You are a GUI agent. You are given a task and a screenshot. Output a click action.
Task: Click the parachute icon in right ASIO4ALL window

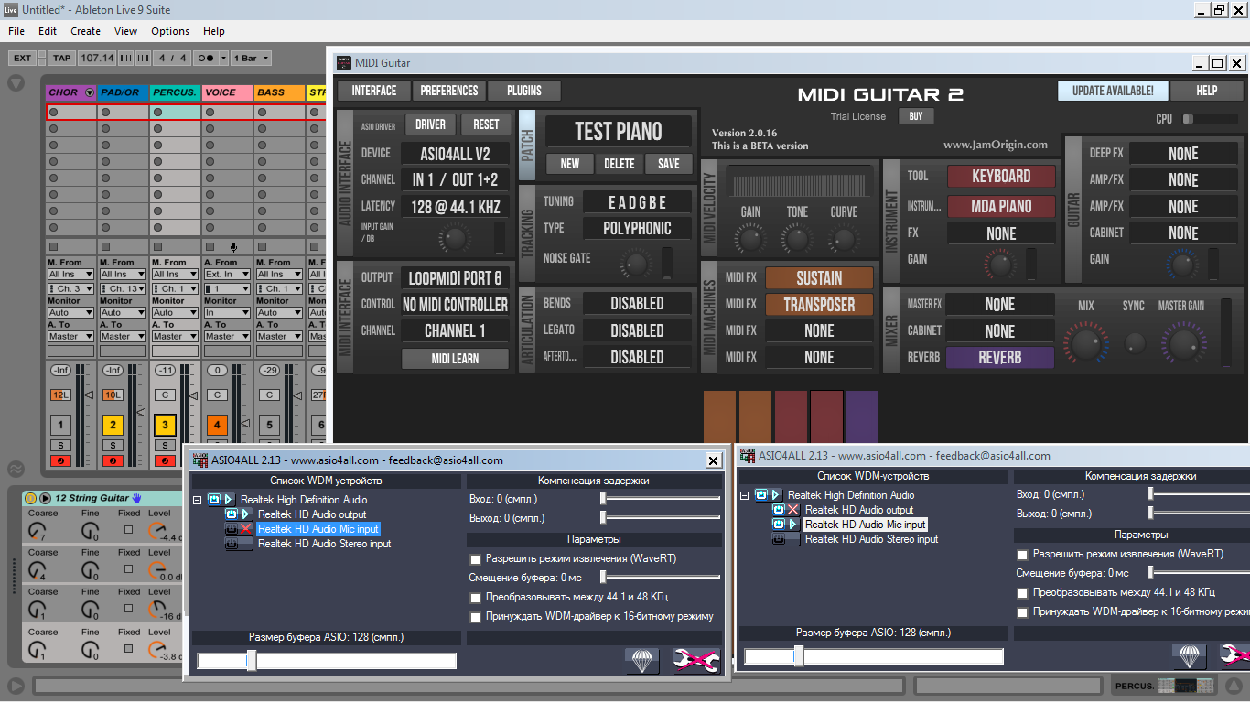point(1190,655)
